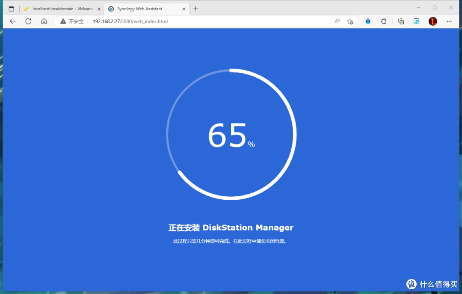Open the Extensions puzzle icon
Screen dimensions: 462x294
point(384,21)
